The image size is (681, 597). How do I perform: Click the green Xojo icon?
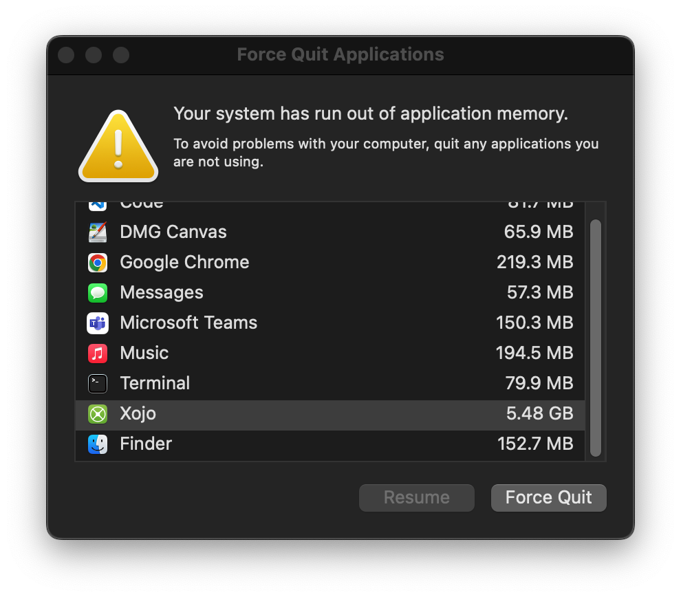(98, 414)
